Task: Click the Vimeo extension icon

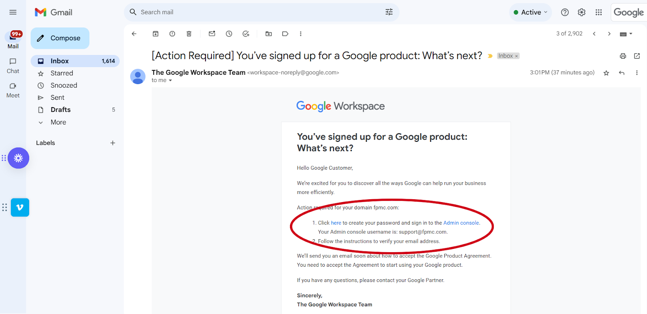Action: [20, 207]
